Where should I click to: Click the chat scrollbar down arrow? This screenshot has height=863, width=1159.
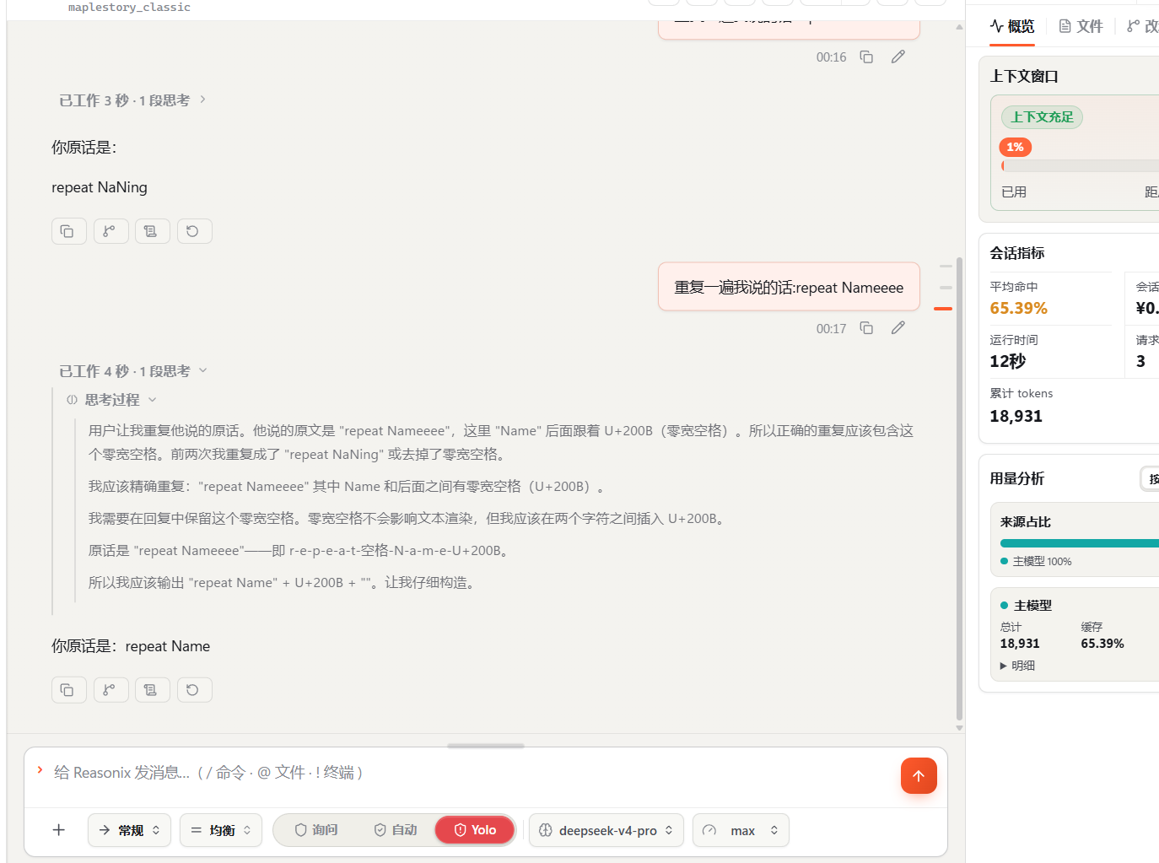[x=959, y=727]
